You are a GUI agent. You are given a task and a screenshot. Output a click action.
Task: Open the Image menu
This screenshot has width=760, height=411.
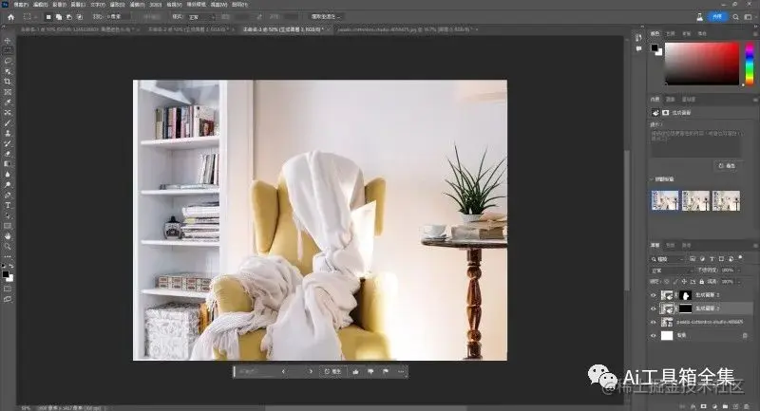click(x=59, y=5)
